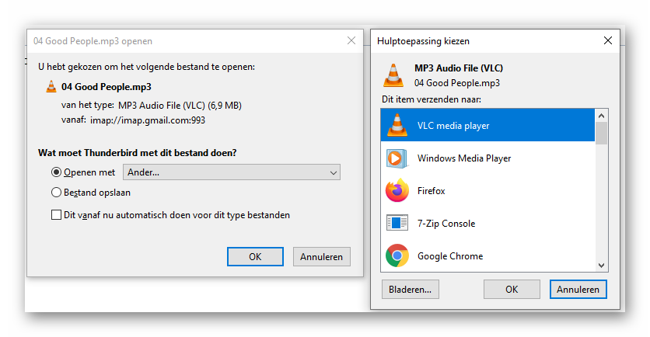
Task: Enable 'Dit vanaf nu automatisch doen' checkbox
Action: (56, 215)
